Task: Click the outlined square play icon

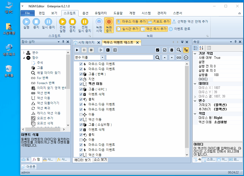Action: tap(115, 50)
